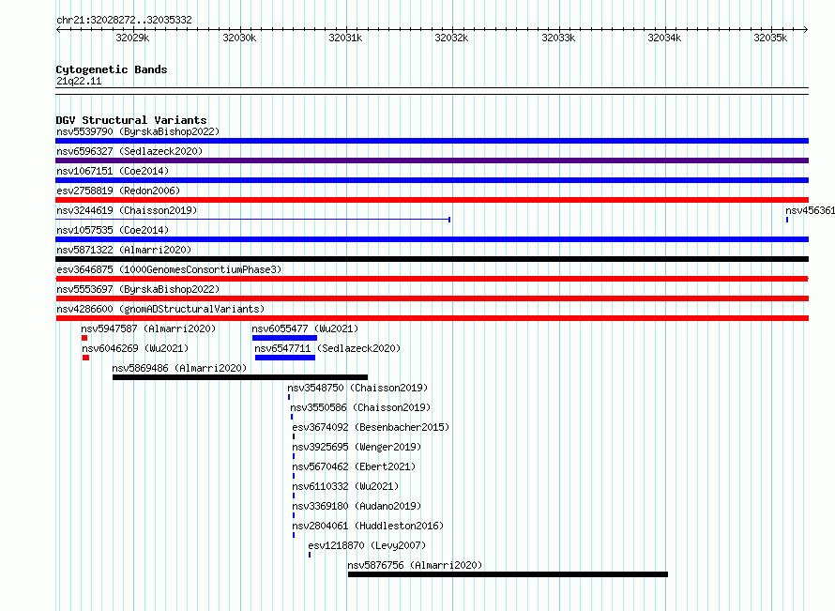Select small red nsv6046269 variant marker
This screenshot has height=611, width=835.
[85, 358]
